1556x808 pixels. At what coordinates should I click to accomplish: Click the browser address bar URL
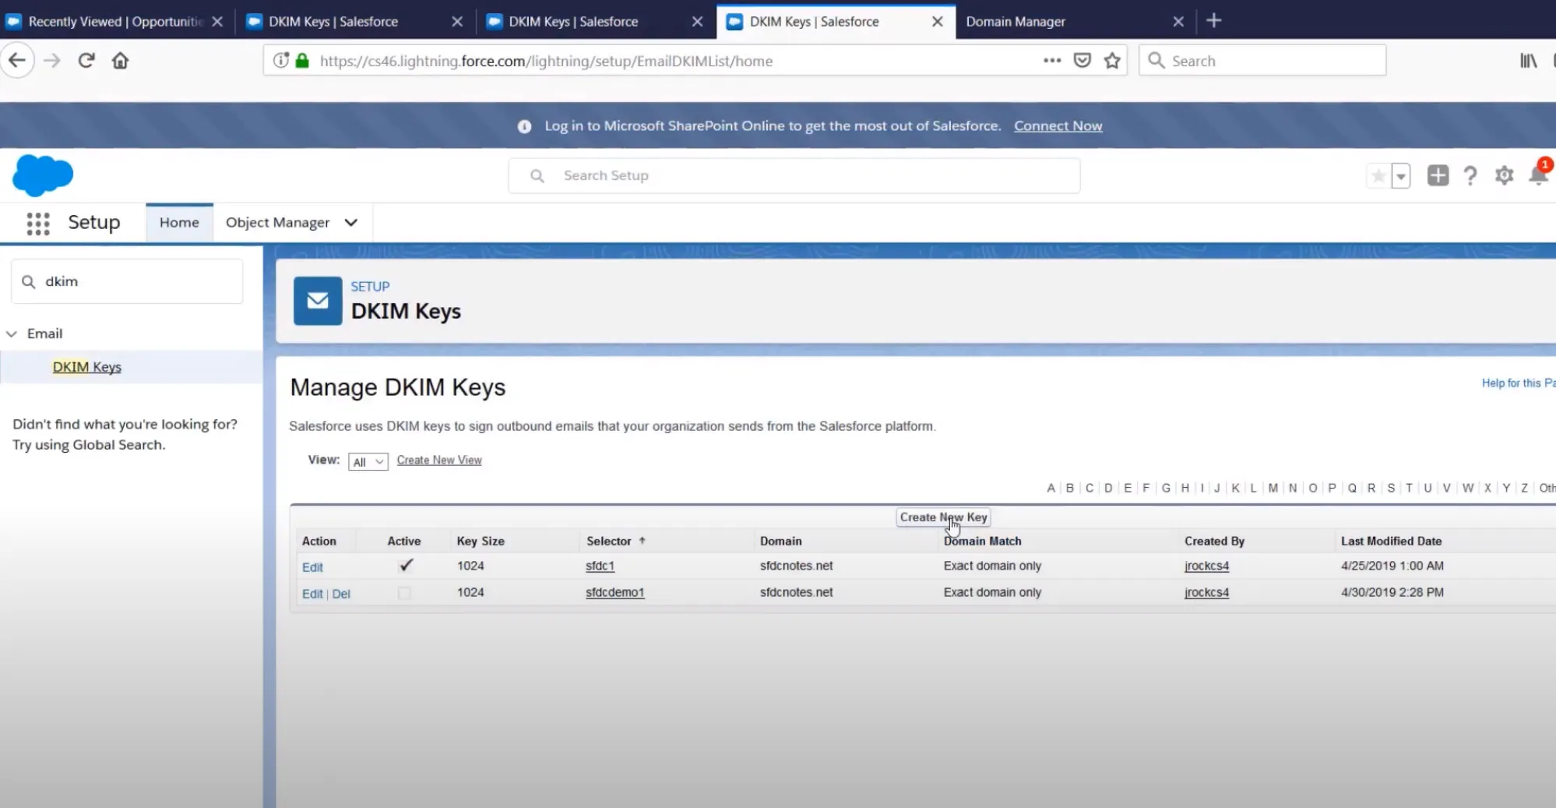pos(546,61)
